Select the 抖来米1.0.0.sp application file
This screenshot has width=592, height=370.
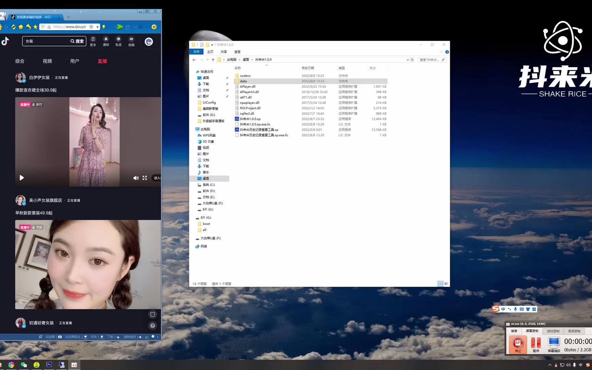(x=250, y=119)
